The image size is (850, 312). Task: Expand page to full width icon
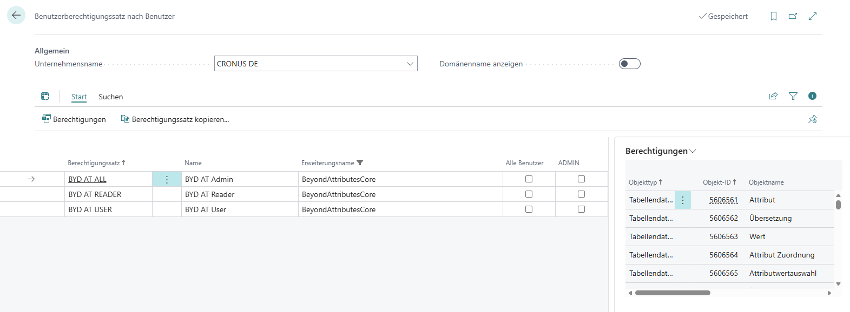[x=813, y=16]
